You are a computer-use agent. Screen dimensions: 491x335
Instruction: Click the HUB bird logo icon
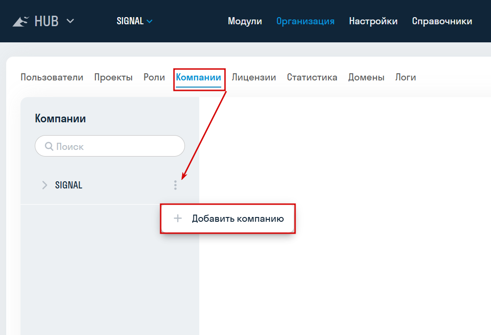(20, 21)
